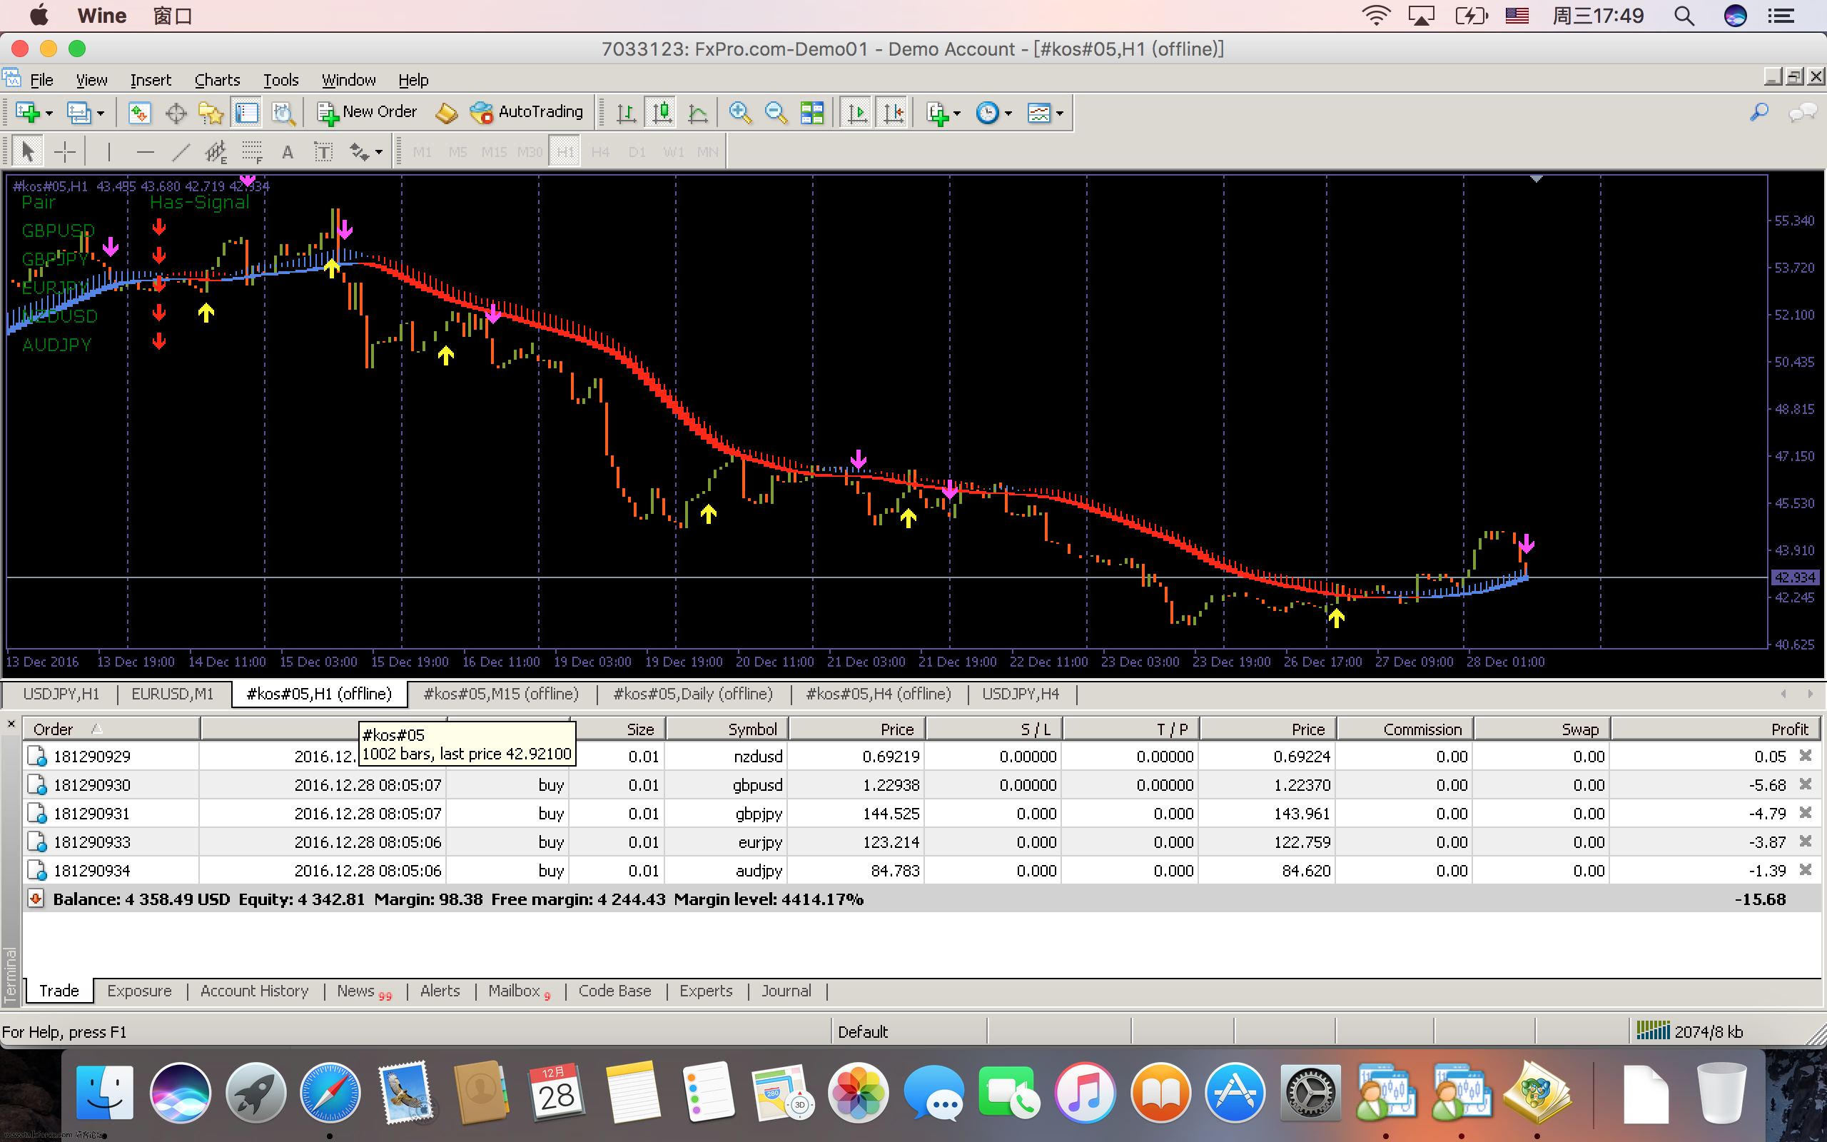Toggle the Navigator folder-star icon

(x=211, y=113)
